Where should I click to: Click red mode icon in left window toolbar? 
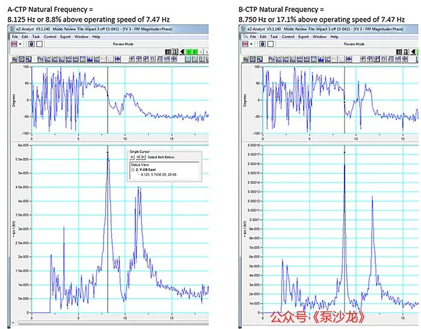tap(14, 44)
